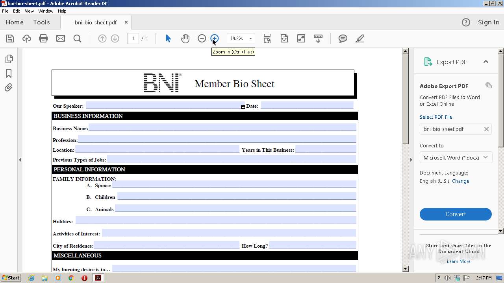Click the Sign In link
Viewport: 504px width, 283px height.
[x=489, y=22]
